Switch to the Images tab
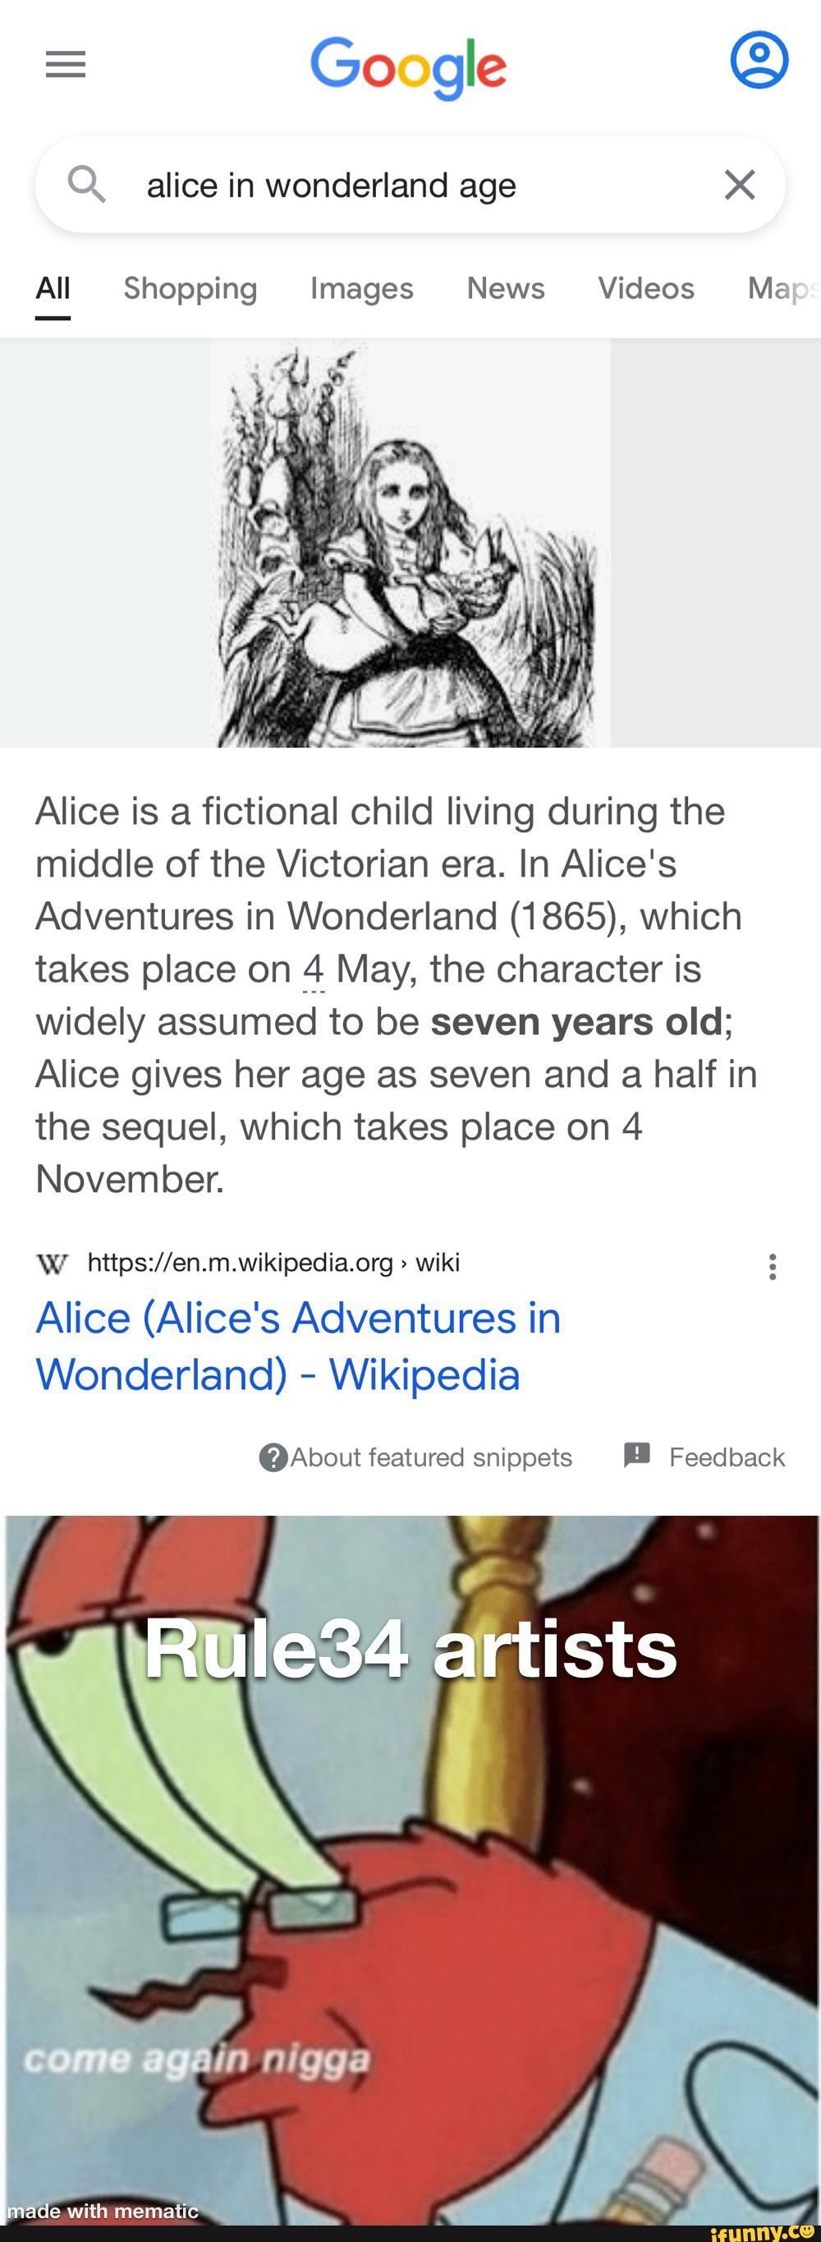The width and height of the screenshot is (821, 2242). 362,288
